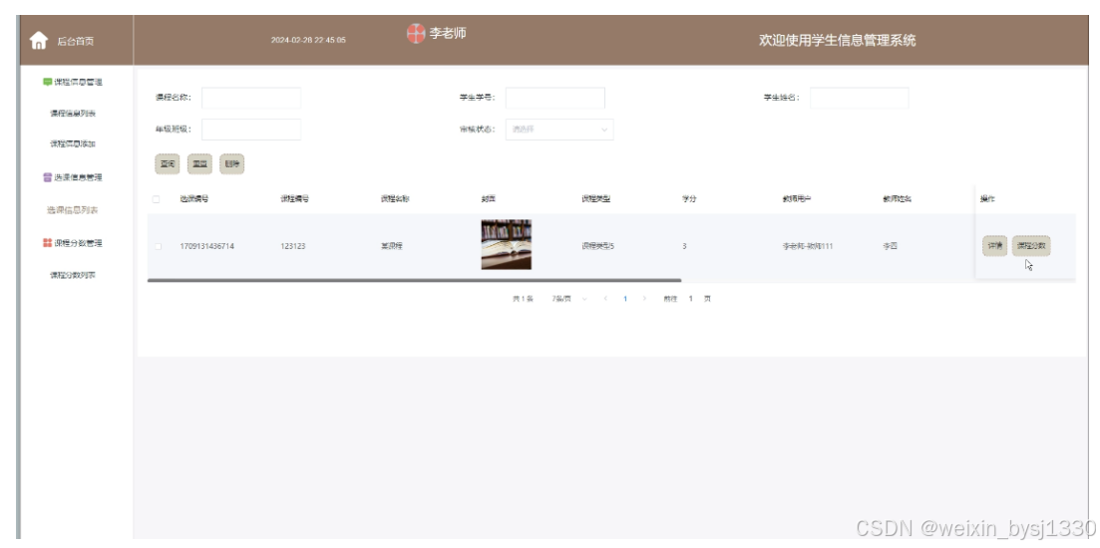This screenshot has width=1100, height=548.
Task: Open 后台首页 in the sidebar header
Action: point(76,41)
